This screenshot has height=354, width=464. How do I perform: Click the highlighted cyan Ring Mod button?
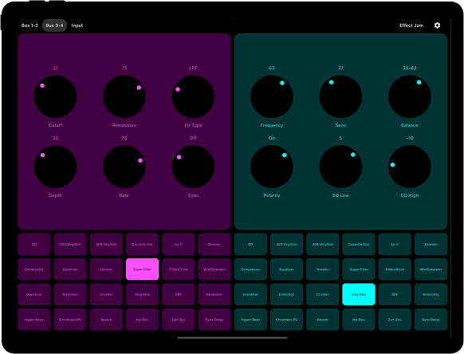pos(359,294)
